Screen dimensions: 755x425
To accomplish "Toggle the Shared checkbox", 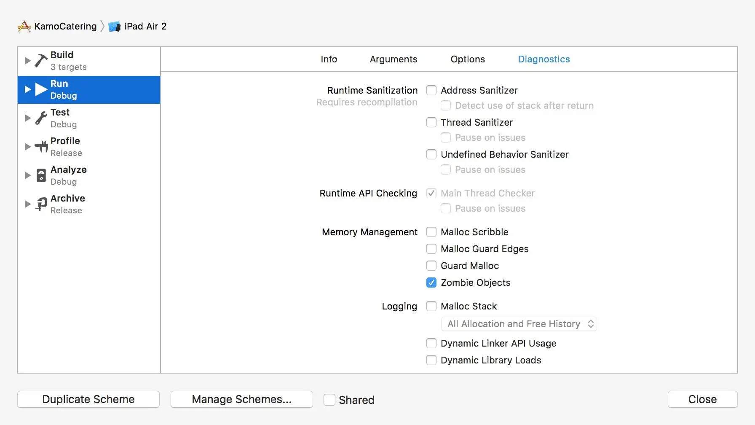I will click(x=329, y=400).
